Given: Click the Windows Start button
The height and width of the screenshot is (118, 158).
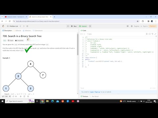Looking at the screenshot, I should 2,101.
